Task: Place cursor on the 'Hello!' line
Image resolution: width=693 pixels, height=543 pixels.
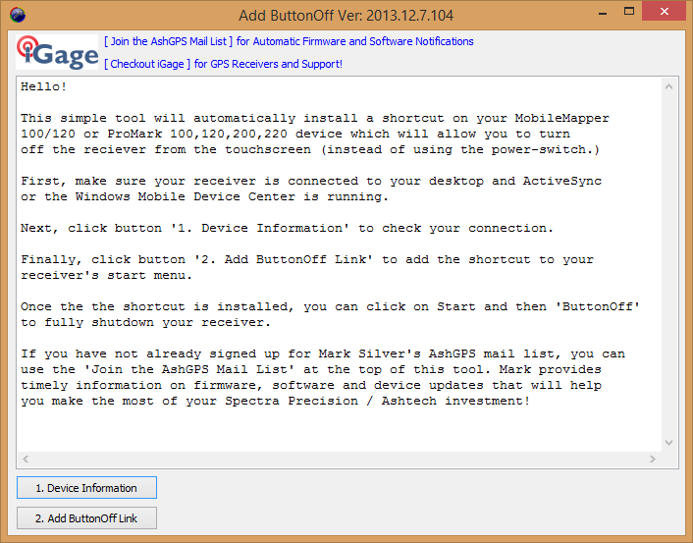Action: click(44, 87)
